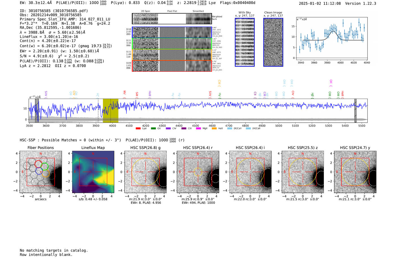This screenshot has width=396, height=270.
Task: Click the dark purple CIII legend swatch
Action: pos(184,128)
